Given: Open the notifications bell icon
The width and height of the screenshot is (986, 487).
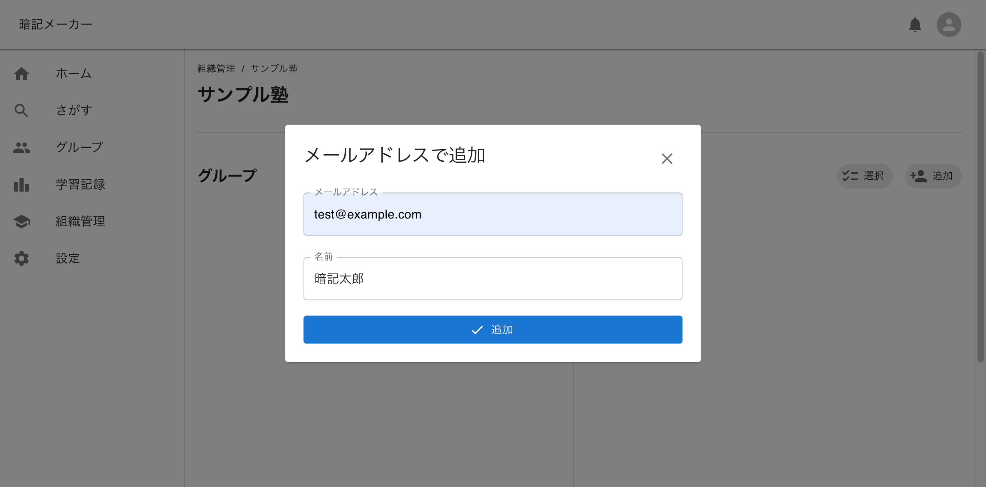Looking at the screenshot, I should 915,25.
